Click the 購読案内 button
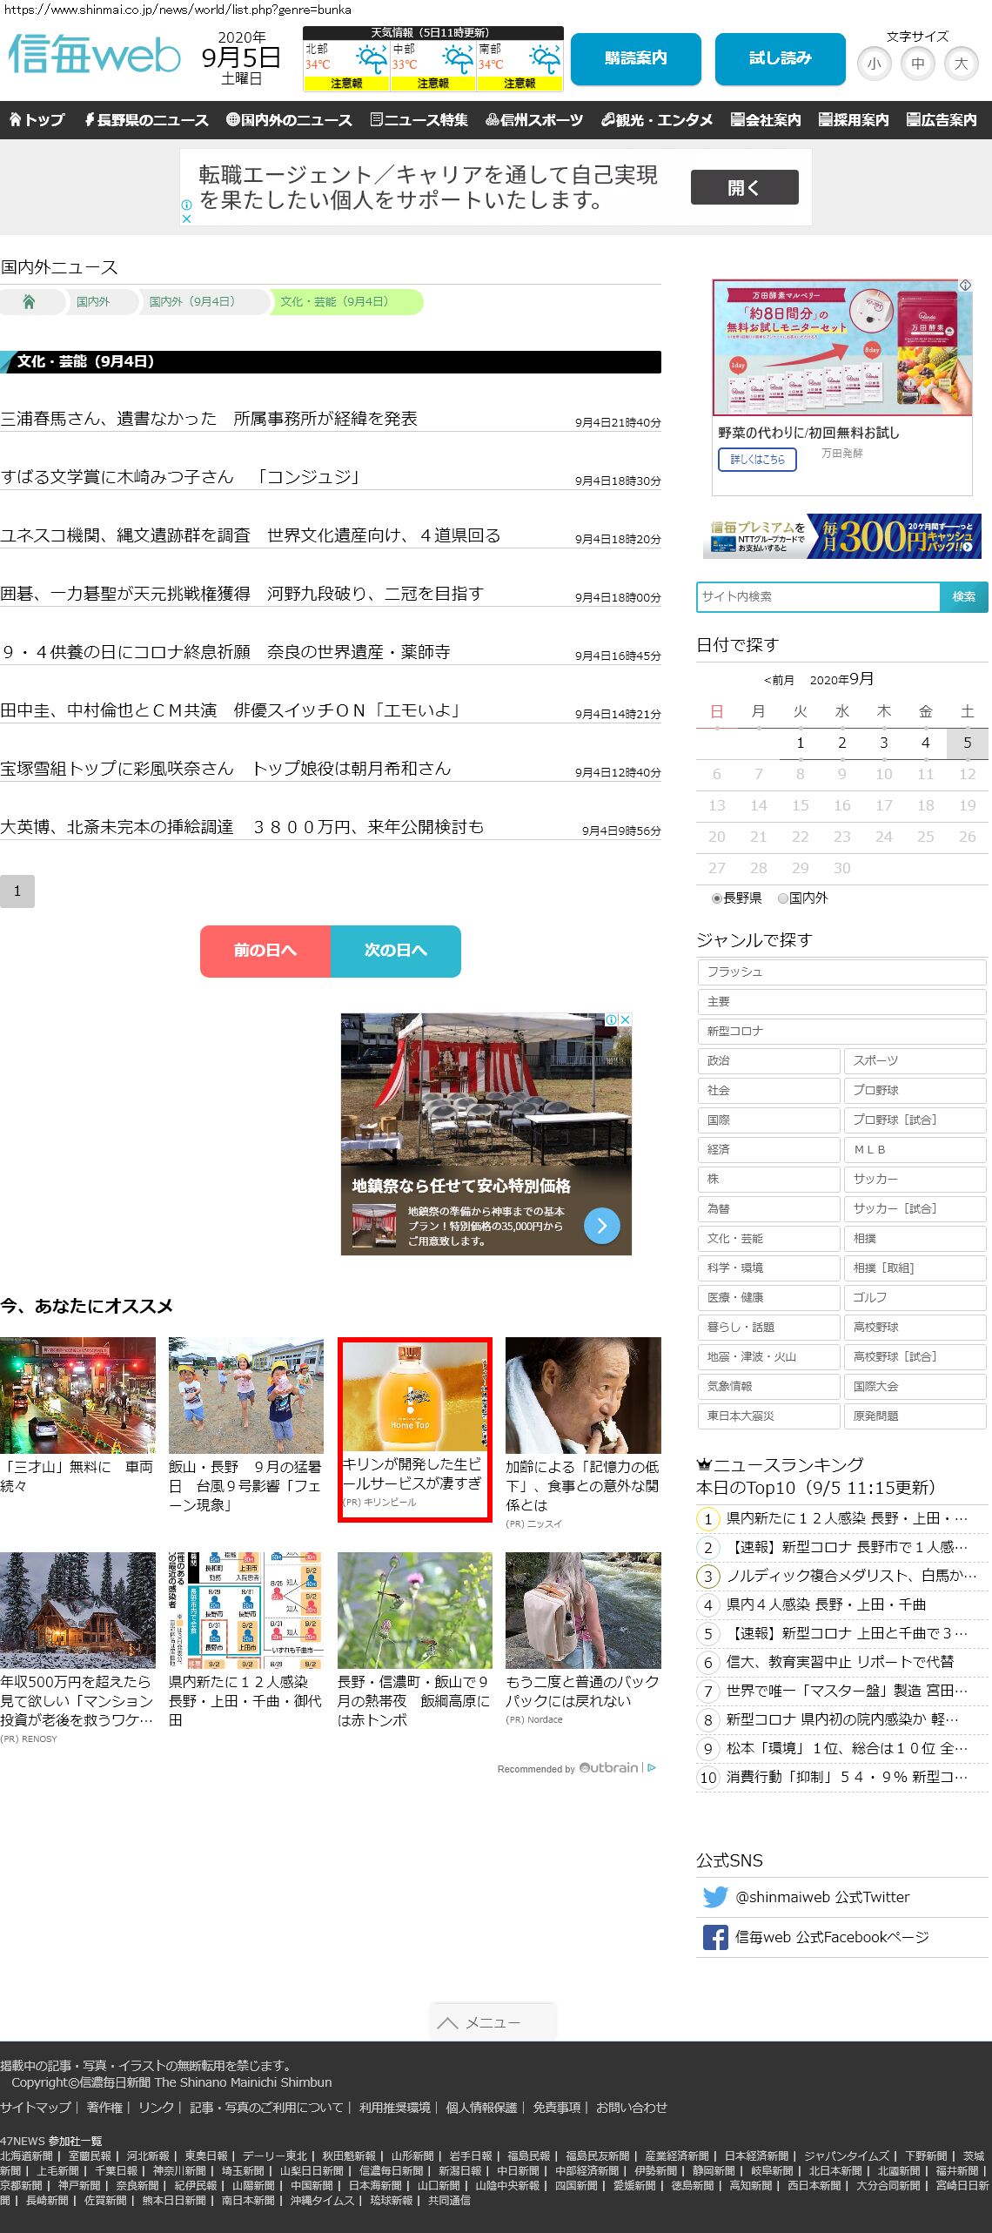The height and width of the screenshot is (2233, 992). (x=635, y=58)
